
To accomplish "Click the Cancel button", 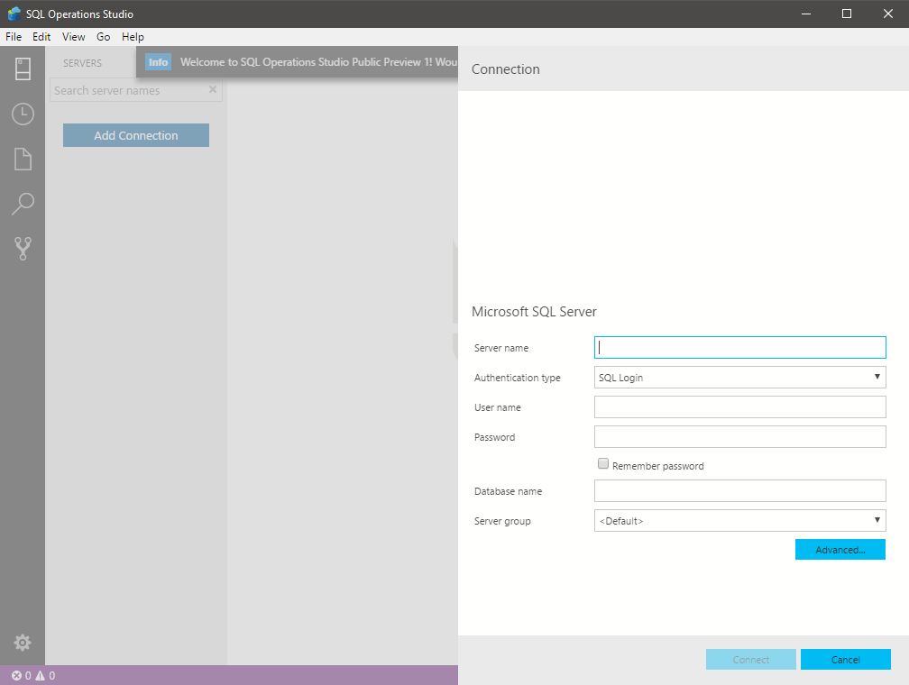I will (845, 660).
